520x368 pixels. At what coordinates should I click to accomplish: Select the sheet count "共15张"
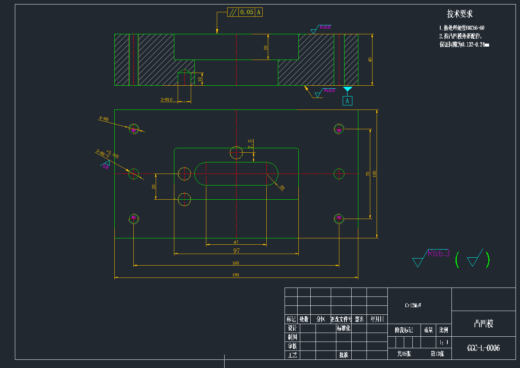pyautogui.click(x=404, y=354)
